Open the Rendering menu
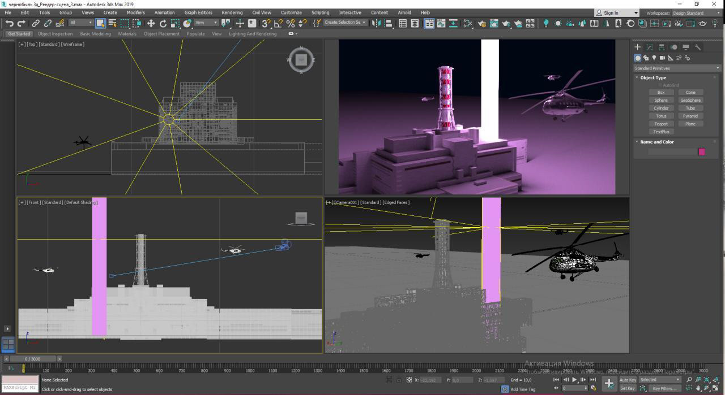This screenshot has height=395, width=725. (x=232, y=12)
